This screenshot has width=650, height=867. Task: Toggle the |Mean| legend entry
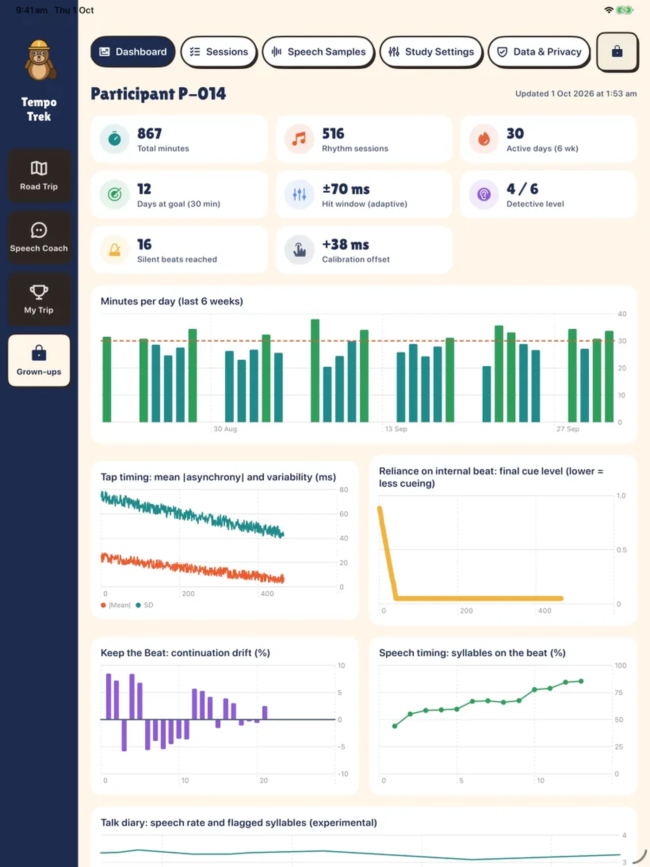click(x=116, y=605)
